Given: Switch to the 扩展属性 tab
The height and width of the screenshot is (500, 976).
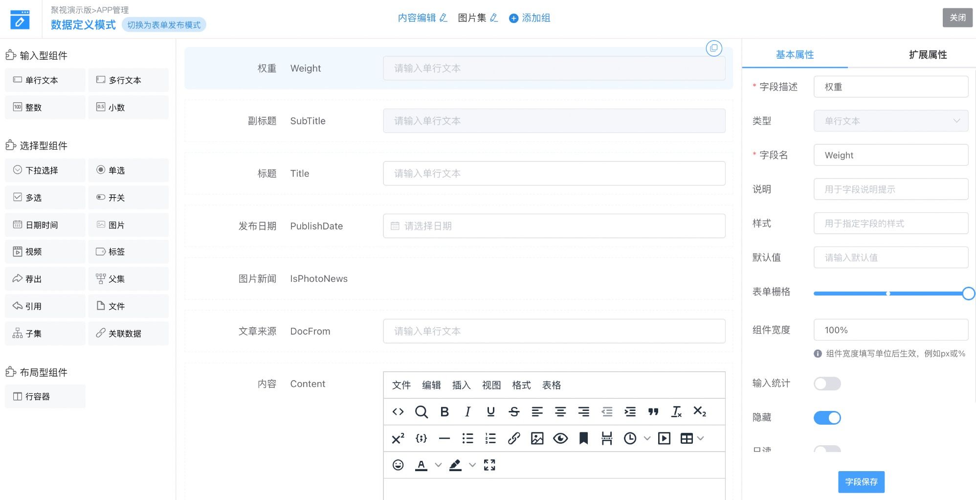Looking at the screenshot, I should pyautogui.click(x=928, y=55).
